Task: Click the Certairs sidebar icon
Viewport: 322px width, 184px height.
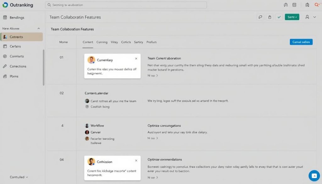Action: [5, 46]
